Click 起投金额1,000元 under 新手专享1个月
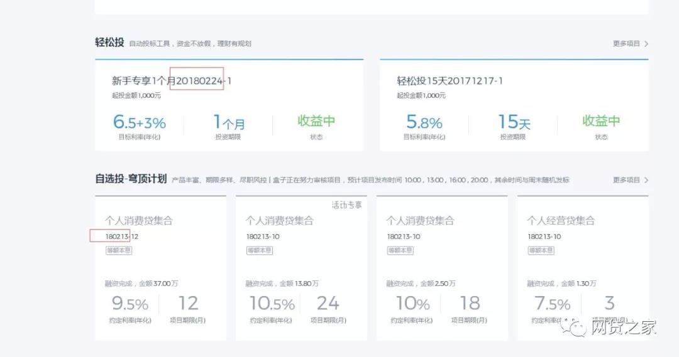Screen dimensions: 679x357 coord(136,95)
